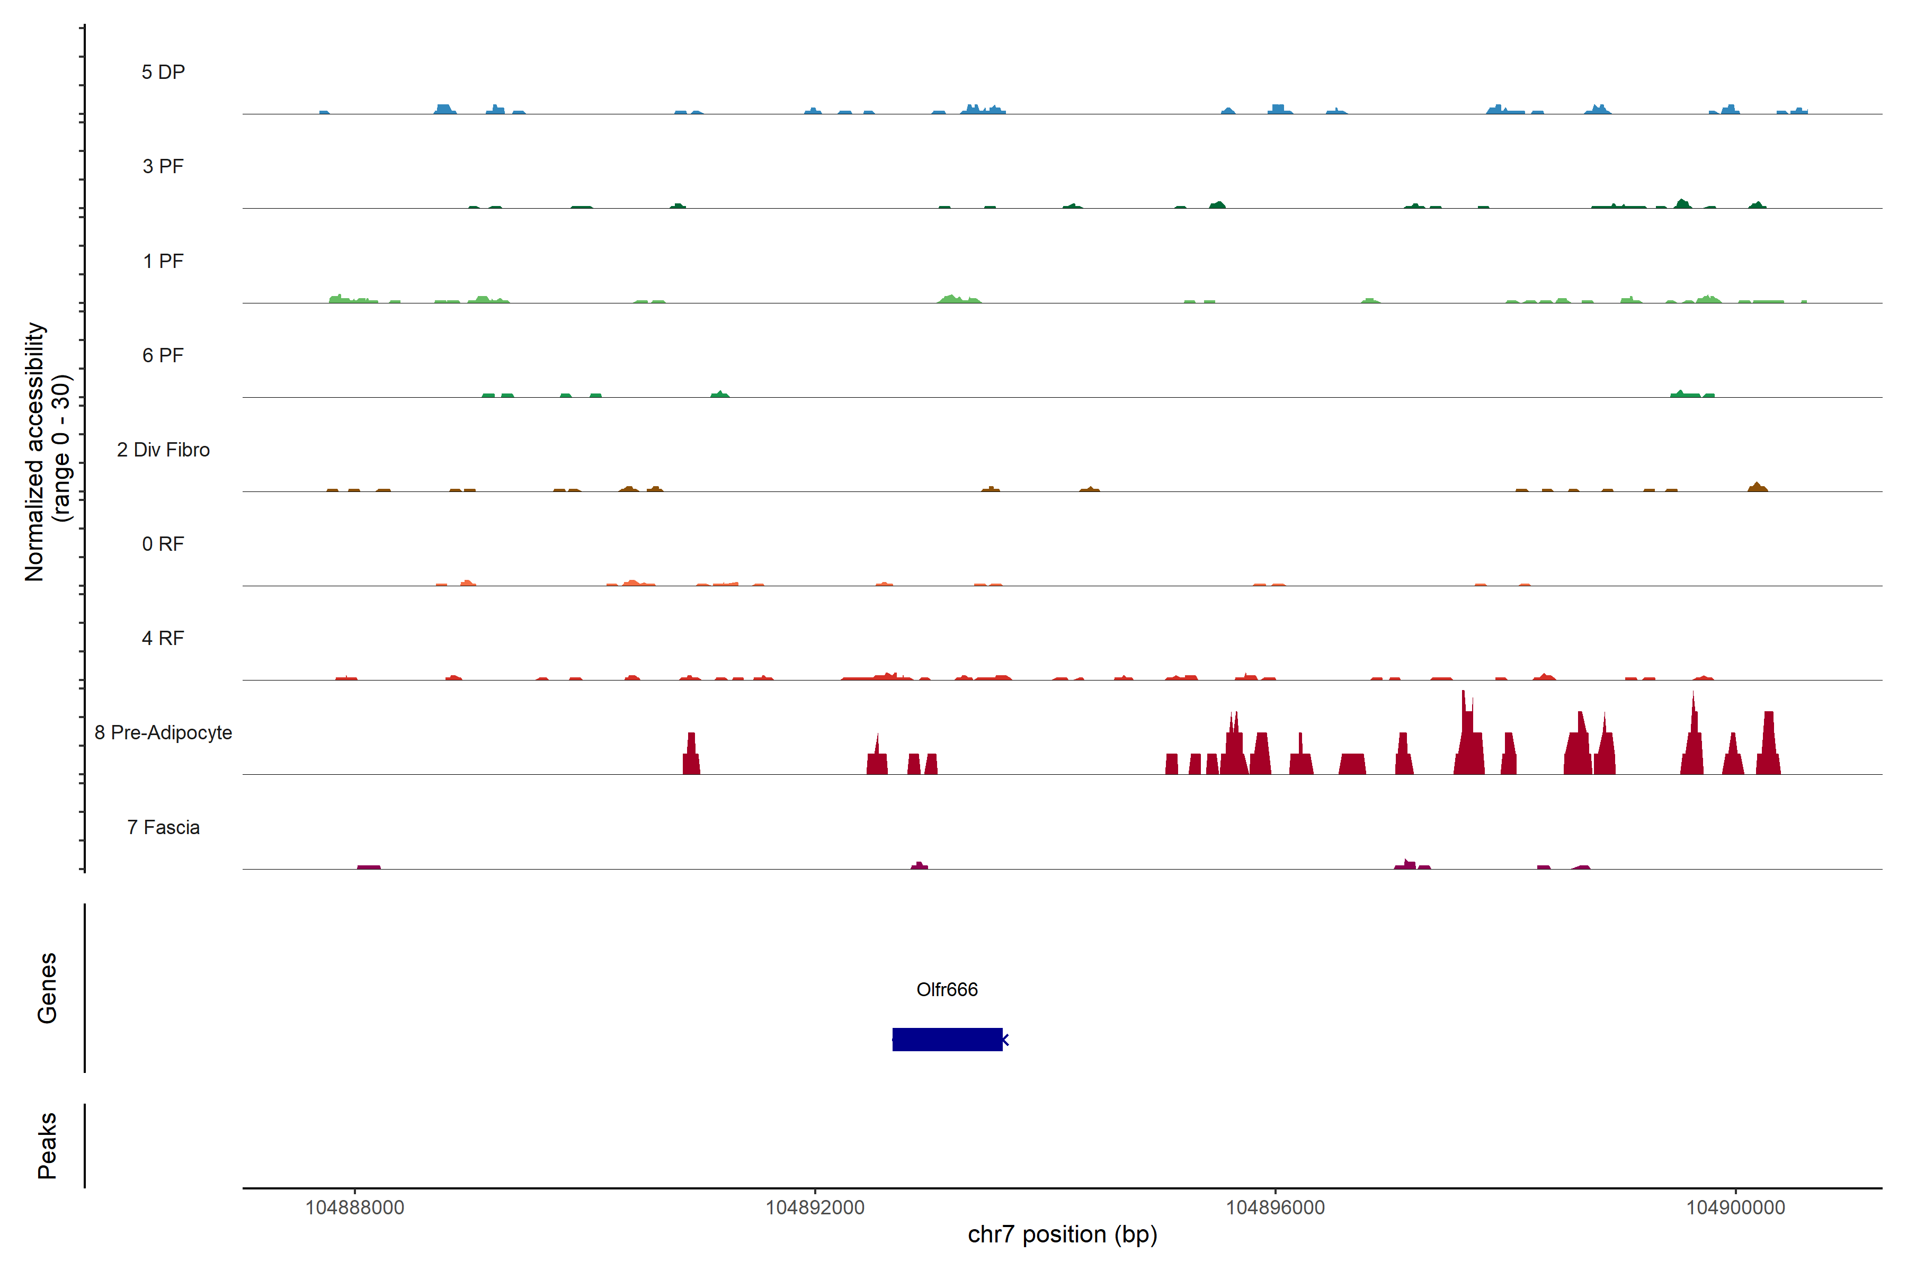Click the 104892000 axis tick label
The width and height of the screenshot is (1907, 1271).
pos(815,1207)
